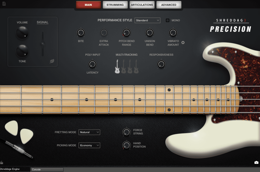Open the Performance Style dropdown
The width and height of the screenshot is (260, 172).
(147, 20)
